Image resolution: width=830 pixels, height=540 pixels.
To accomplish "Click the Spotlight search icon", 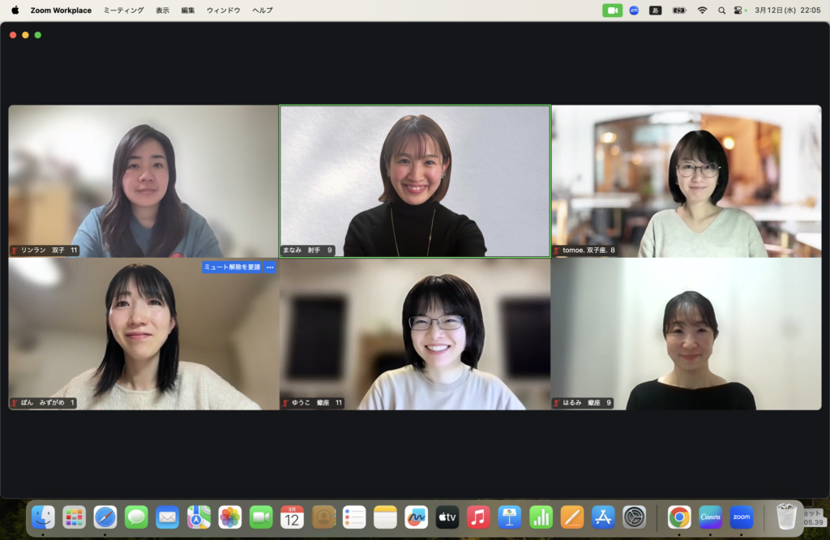I will point(721,11).
